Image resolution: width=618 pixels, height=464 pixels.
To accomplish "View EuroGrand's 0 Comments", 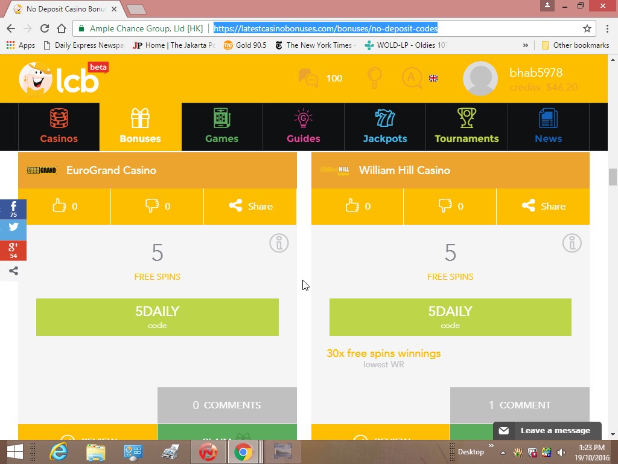I will point(227,405).
